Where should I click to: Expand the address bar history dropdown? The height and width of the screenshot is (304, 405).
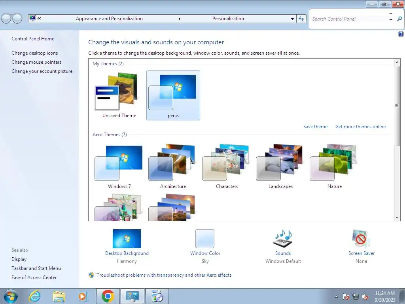point(292,19)
